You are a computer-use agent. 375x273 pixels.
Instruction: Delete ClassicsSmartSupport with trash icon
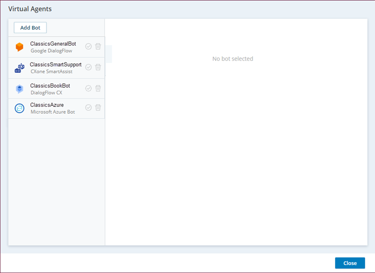click(98, 67)
